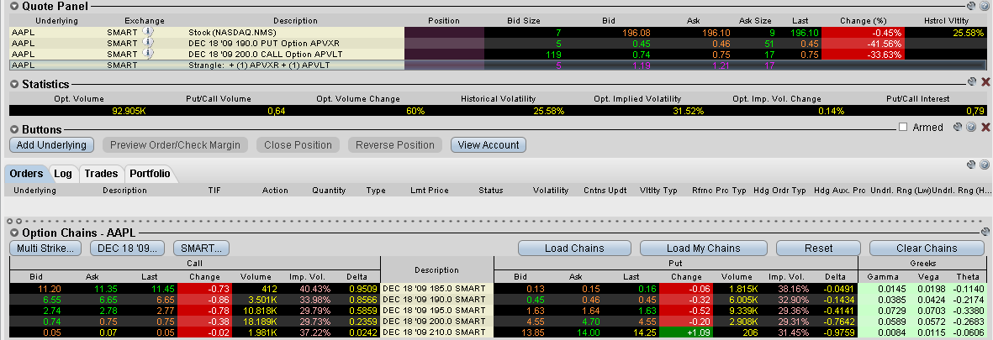
Task: Click the Reset button in Option Chains
Action: 818,248
